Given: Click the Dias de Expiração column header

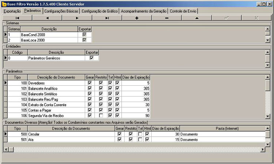Looking at the screenshot, I should (136, 77).
